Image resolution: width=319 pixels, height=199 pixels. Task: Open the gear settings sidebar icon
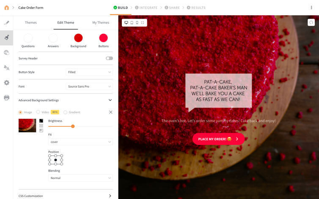pos(6,82)
